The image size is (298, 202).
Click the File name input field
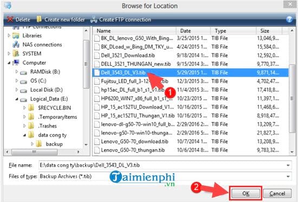pyautogui.click(x=165, y=165)
